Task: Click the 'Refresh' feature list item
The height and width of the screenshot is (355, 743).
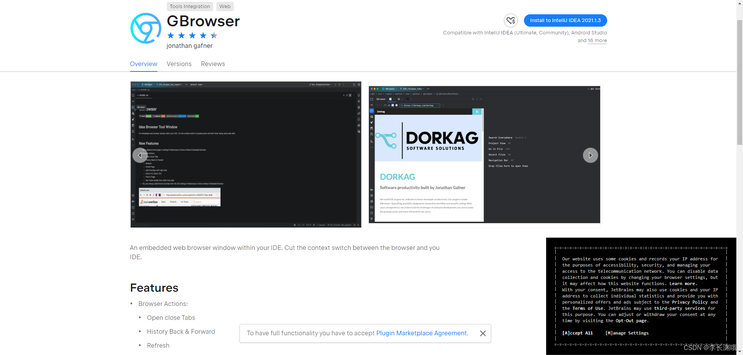Action: pos(158,346)
